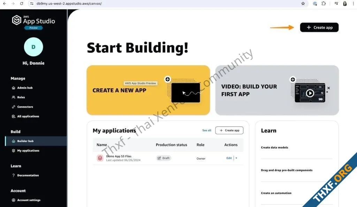Click Create app in My applications panel
This screenshot has height=207, width=357.
click(x=229, y=131)
